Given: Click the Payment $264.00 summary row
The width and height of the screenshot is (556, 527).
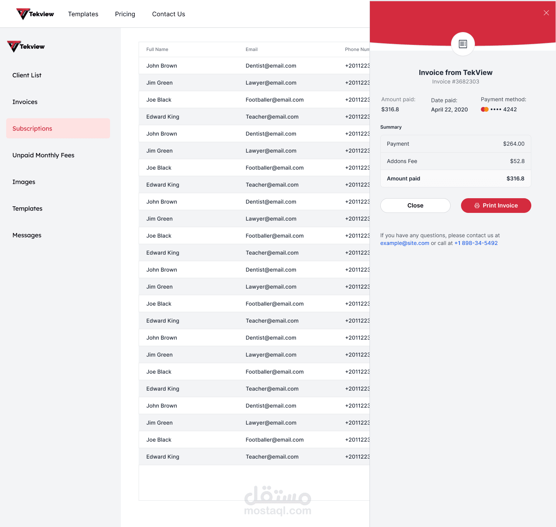Looking at the screenshot, I should pos(456,144).
